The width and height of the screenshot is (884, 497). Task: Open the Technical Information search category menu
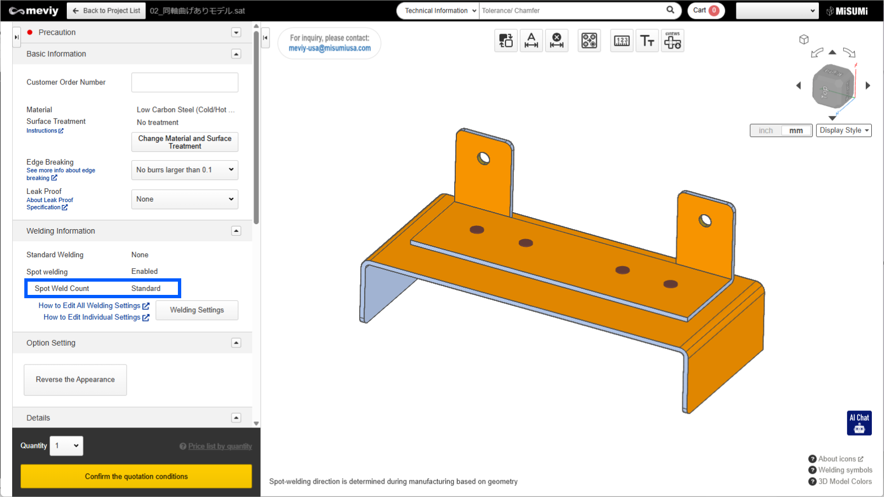pos(438,10)
